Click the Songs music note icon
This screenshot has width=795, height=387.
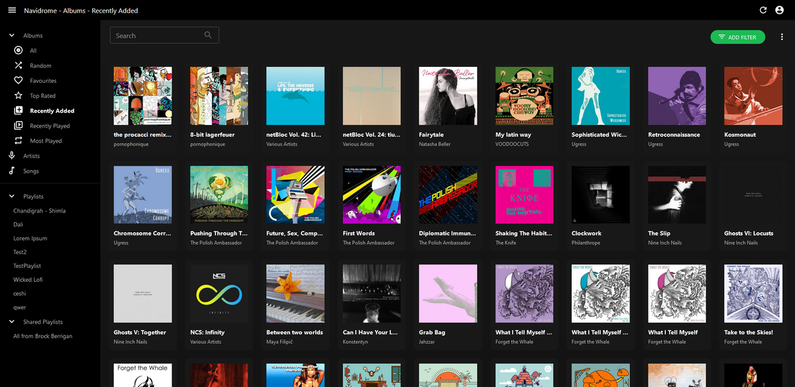11,171
